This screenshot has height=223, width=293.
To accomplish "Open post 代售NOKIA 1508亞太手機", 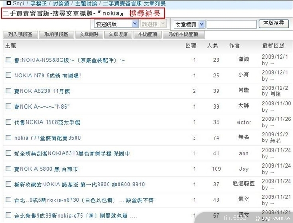I will tap(47, 122).
